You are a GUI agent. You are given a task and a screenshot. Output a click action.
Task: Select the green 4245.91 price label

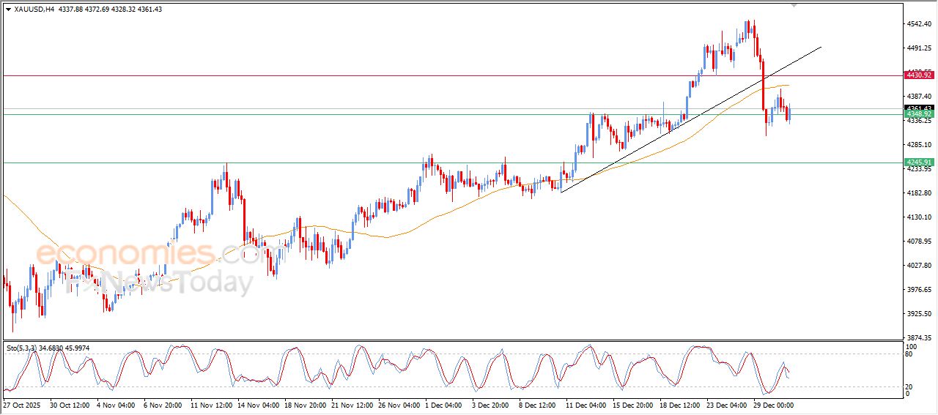click(918, 162)
